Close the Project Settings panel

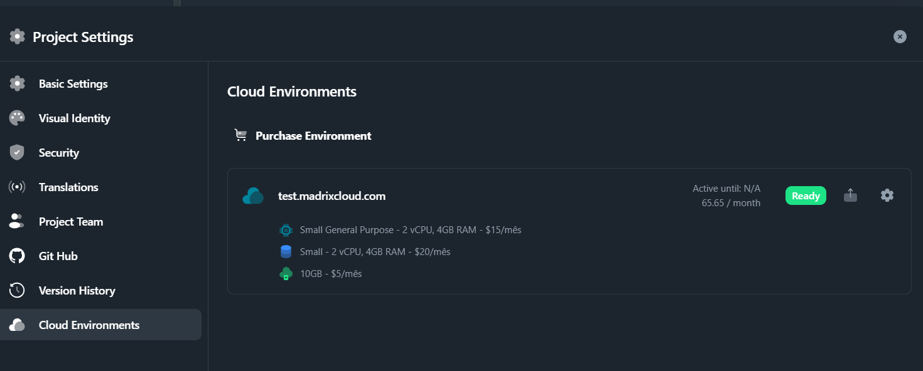(x=900, y=37)
